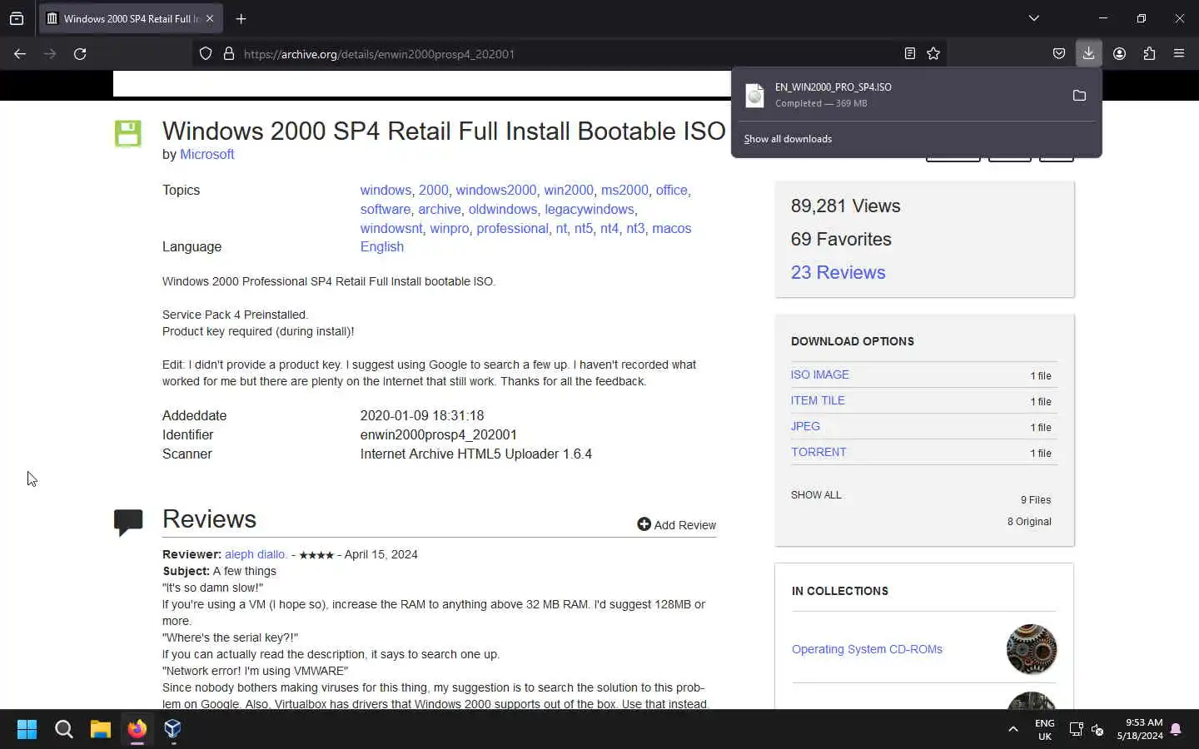Open Firefox account icon

[1119, 54]
